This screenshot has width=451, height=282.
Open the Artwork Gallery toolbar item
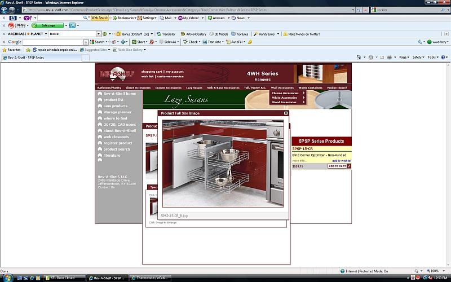tap(193, 34)
